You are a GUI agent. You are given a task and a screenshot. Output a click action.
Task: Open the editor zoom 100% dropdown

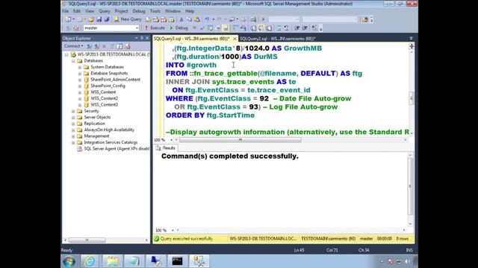pos(171,140)
